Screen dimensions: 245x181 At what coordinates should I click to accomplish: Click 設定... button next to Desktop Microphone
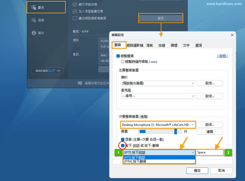pyautogui.click(x=210, y=125)
